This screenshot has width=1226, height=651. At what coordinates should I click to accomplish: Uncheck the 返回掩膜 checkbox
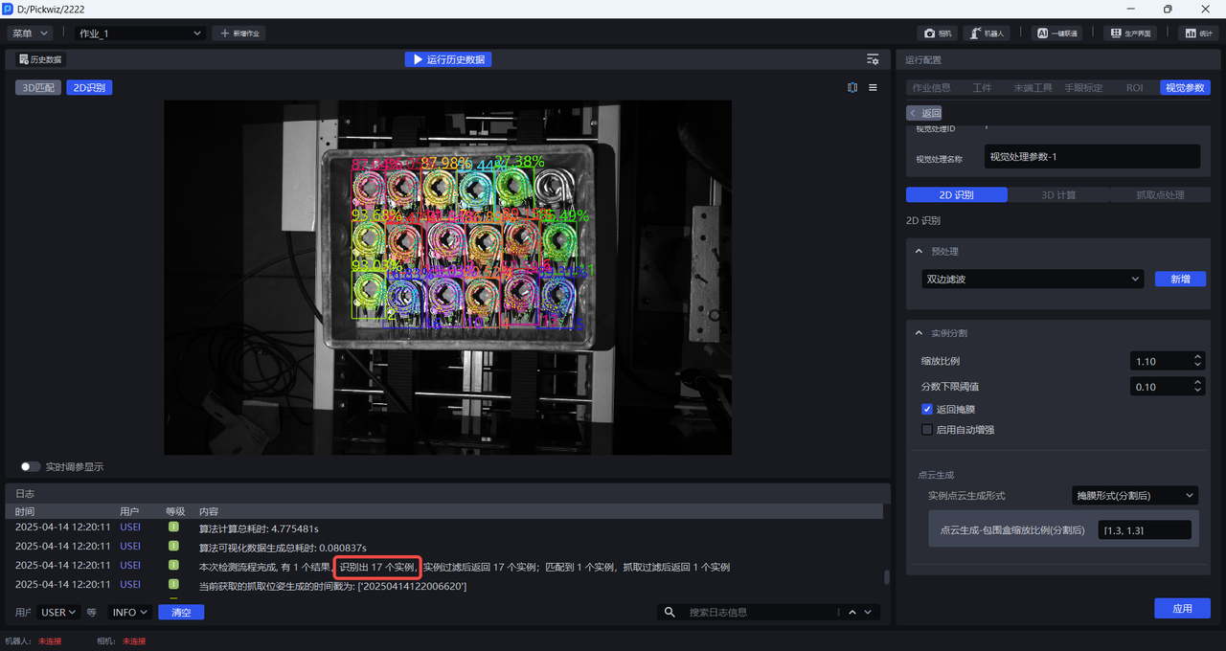pyautogui.click(x=926, y=410)
